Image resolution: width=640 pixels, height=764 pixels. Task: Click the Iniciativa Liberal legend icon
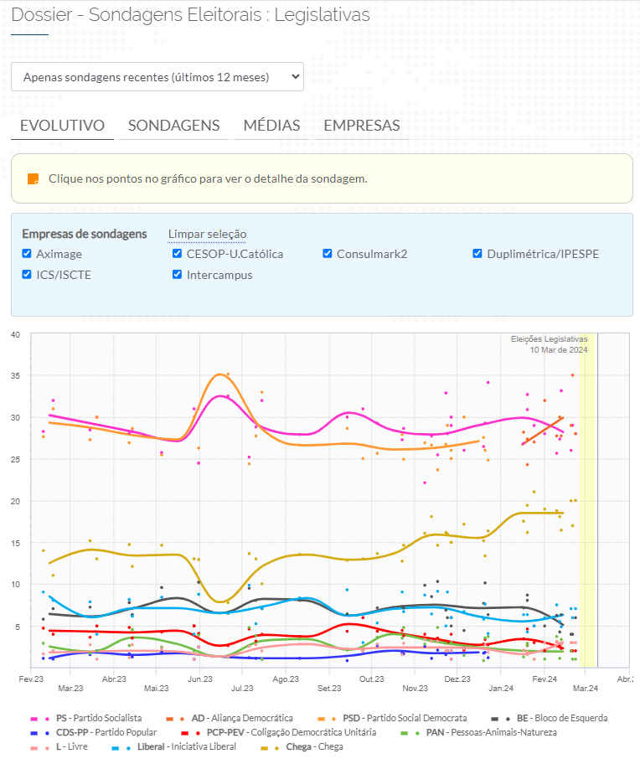[x=121, y=746]
